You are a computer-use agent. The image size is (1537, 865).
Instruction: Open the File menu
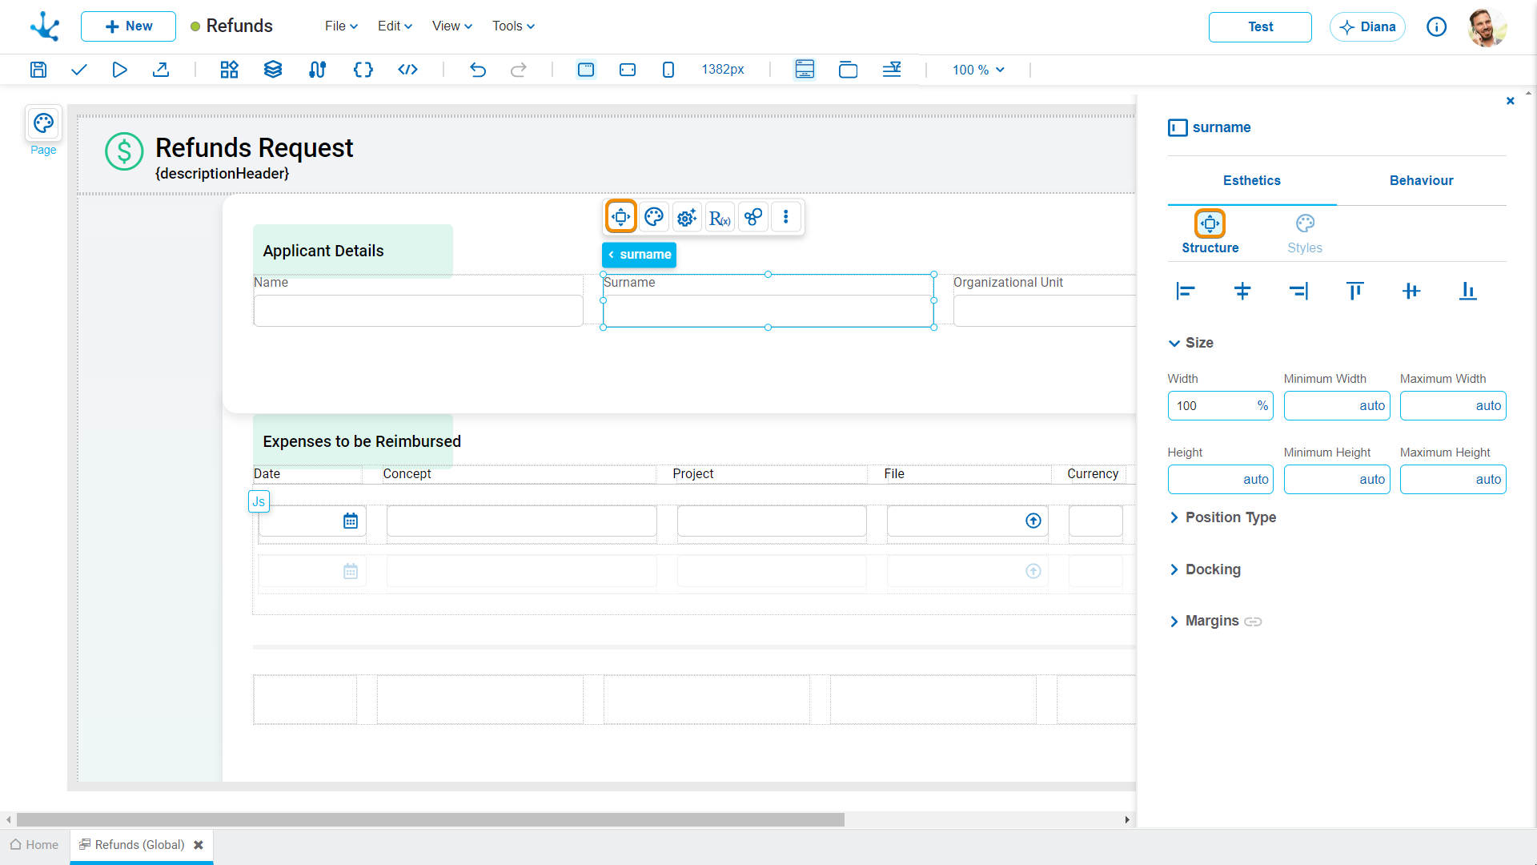[x=341, y=26]
